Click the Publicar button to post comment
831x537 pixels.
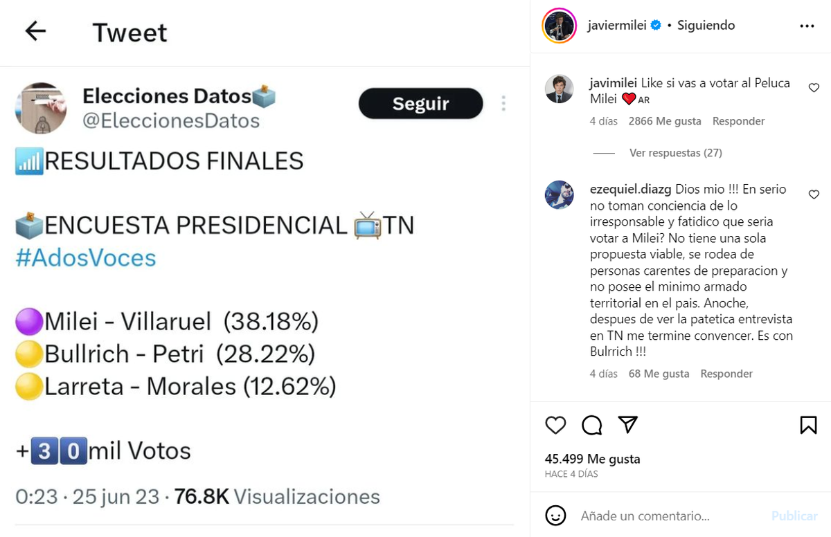(794, 516)
